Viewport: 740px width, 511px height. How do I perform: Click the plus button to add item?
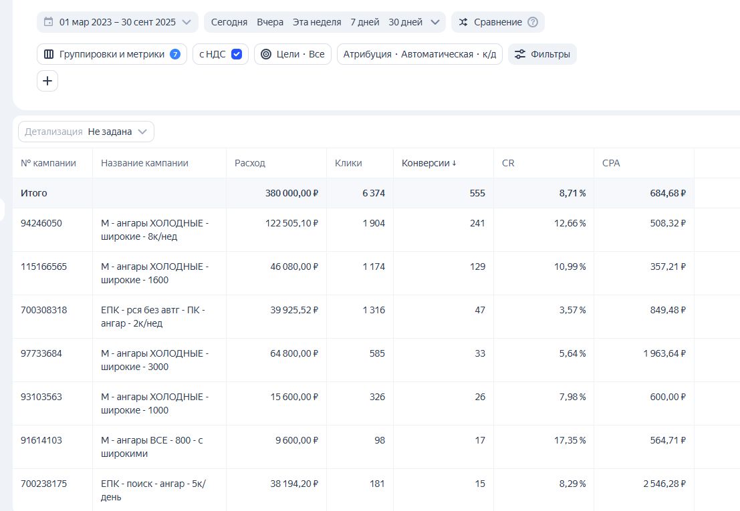pos(47,81)
